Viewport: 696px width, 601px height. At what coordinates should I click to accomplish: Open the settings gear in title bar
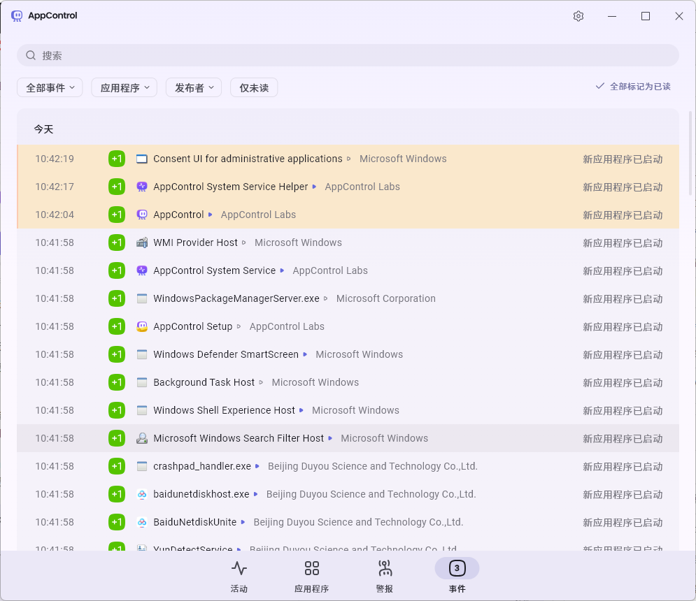578,16
